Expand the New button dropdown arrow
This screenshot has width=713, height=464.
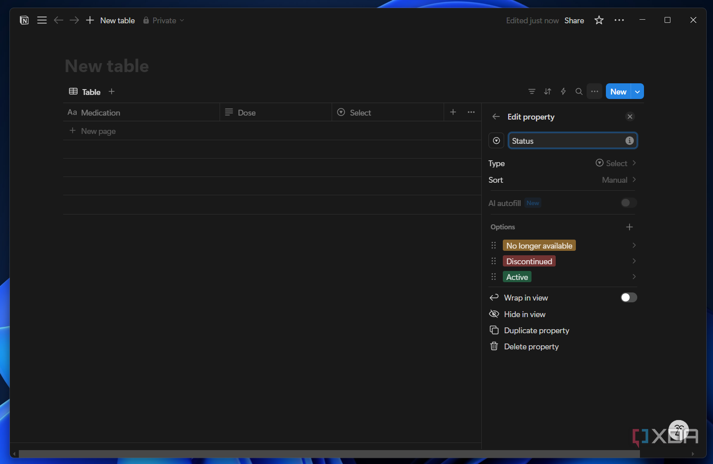637,91
